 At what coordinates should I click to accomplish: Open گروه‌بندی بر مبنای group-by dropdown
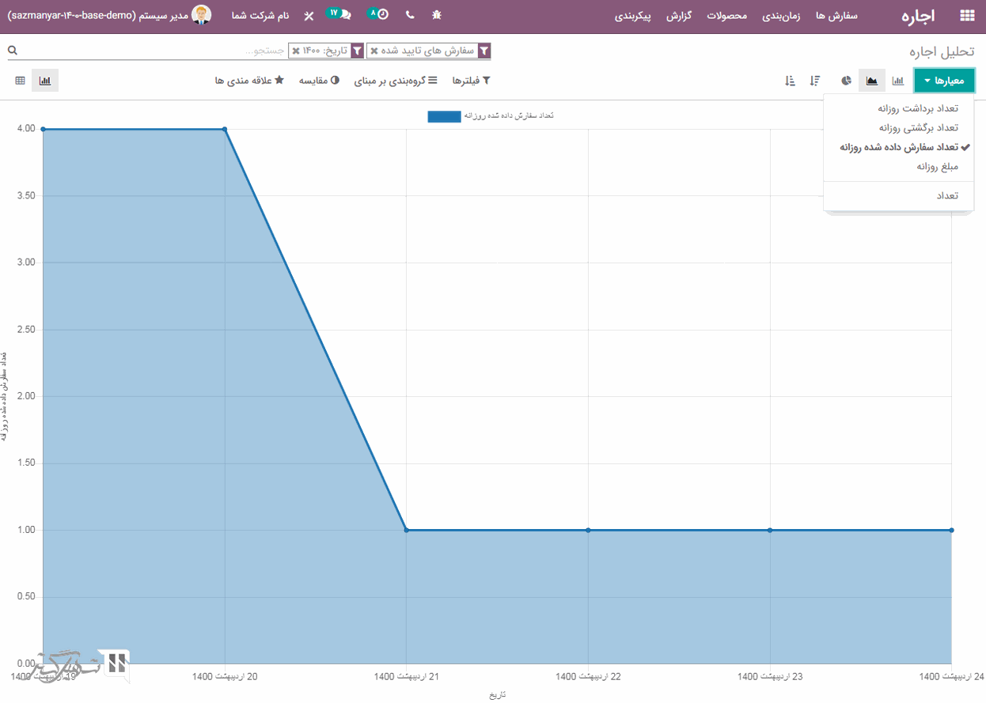pos(396,81)
